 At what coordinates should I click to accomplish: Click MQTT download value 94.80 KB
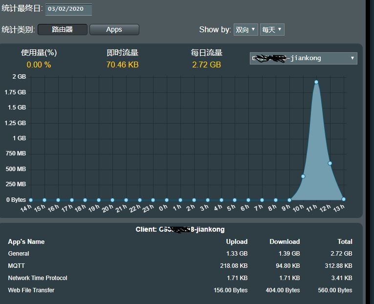pyautogui.click(x=288, y=265)
